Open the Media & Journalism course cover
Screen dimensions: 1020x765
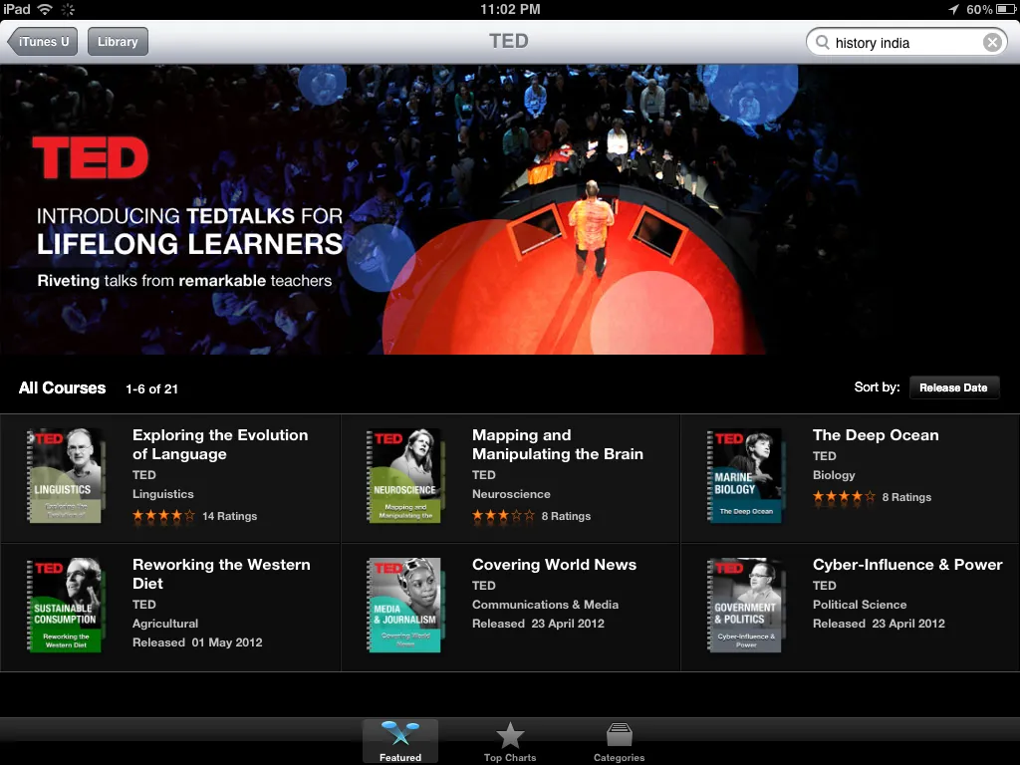click(x=405, y=605)
